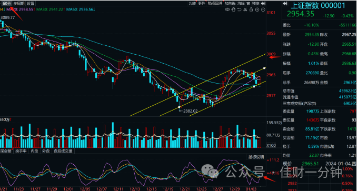Click the current price 2954.35
This screenshot has width=357, height=191.
coord(301,14)
